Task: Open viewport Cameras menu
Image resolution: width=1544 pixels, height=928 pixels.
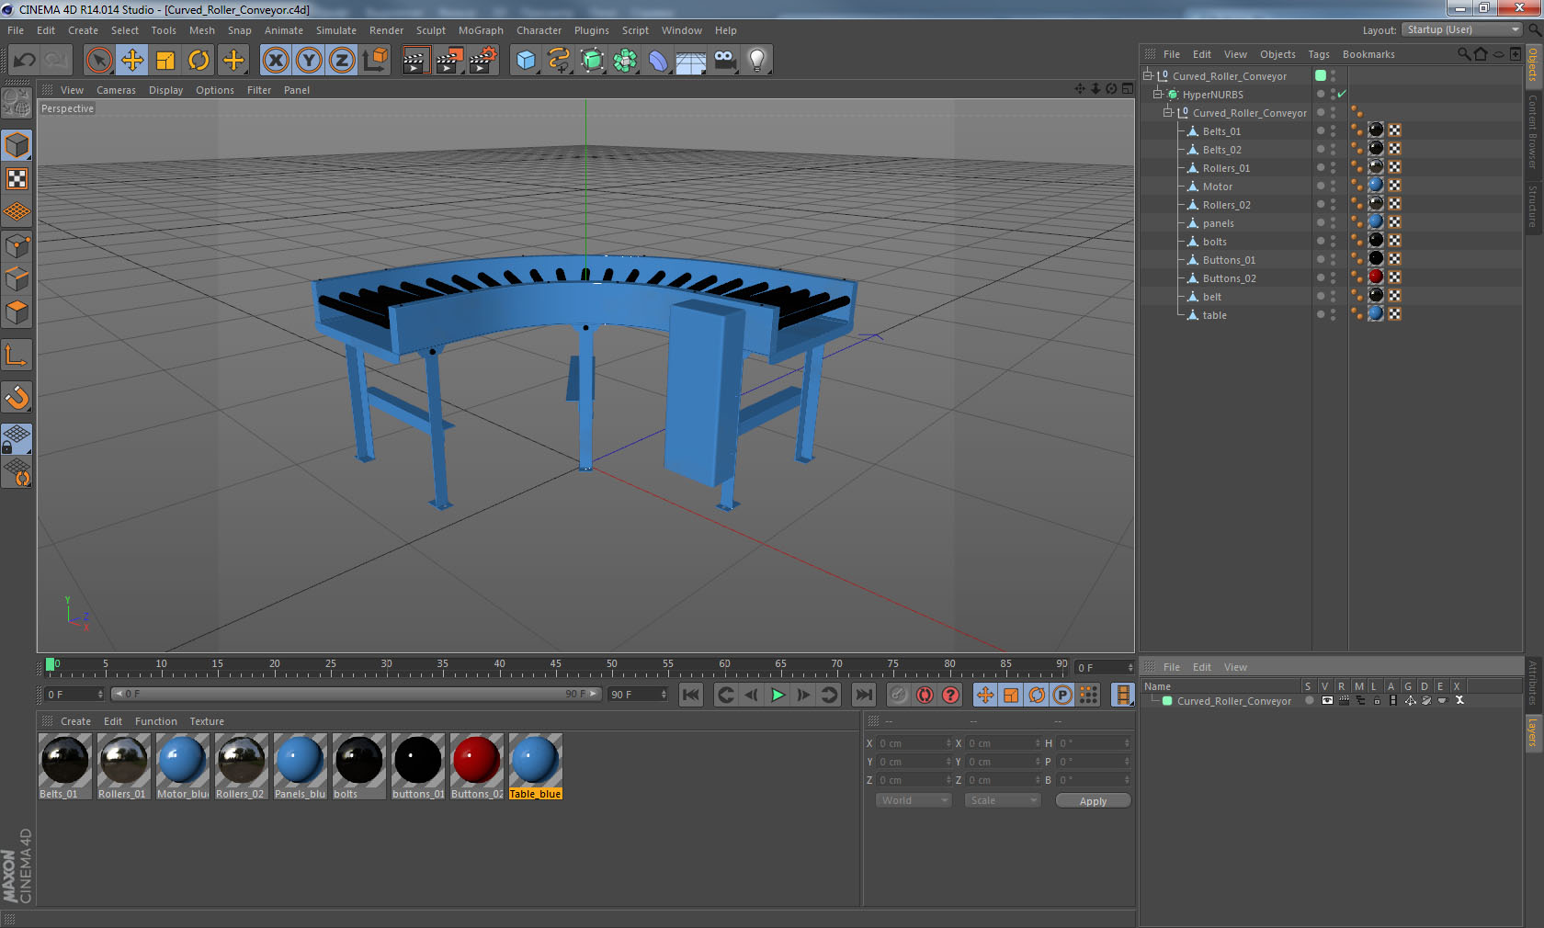Action: [x=116, y=90]
